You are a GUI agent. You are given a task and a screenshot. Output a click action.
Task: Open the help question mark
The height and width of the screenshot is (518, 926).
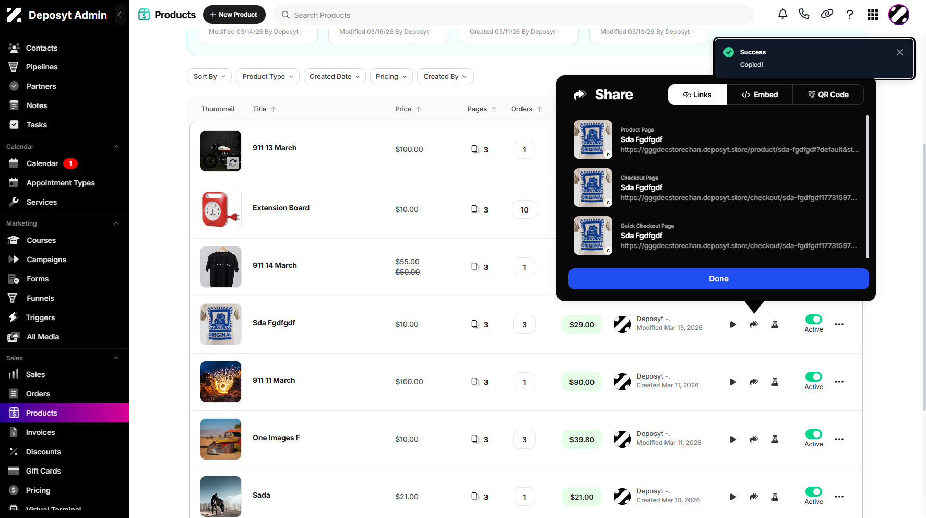tap(850, 15)
